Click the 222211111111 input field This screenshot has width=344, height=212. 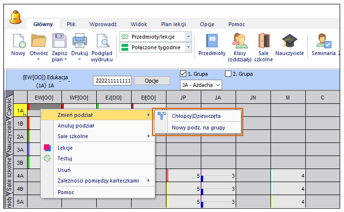[112, 81]
